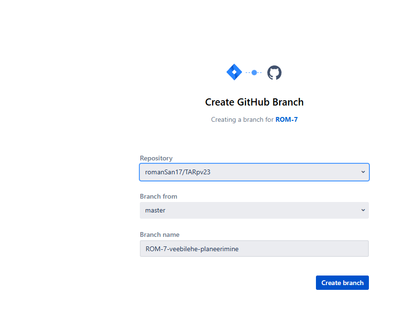Click the Branch name field label
The image size is (409, 329).
pyautogui.click(x=159, y=234)
